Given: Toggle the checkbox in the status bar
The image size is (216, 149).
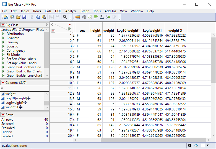Looking at the screenshot, I should tap(203, 145).
